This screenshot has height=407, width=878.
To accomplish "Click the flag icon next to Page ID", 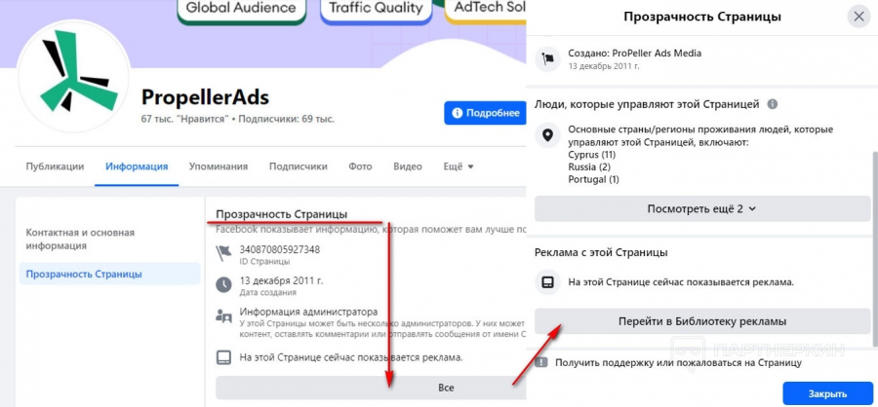I will pyautogui.click(x=224, y=254).
